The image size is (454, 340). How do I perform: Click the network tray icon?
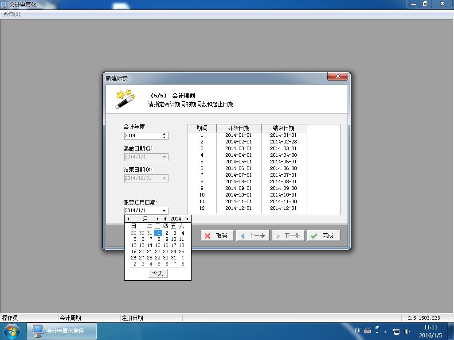point(396,331)
